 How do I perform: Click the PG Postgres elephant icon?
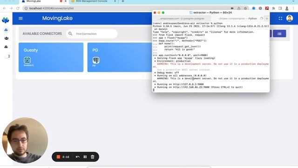[x=96, y=60]
